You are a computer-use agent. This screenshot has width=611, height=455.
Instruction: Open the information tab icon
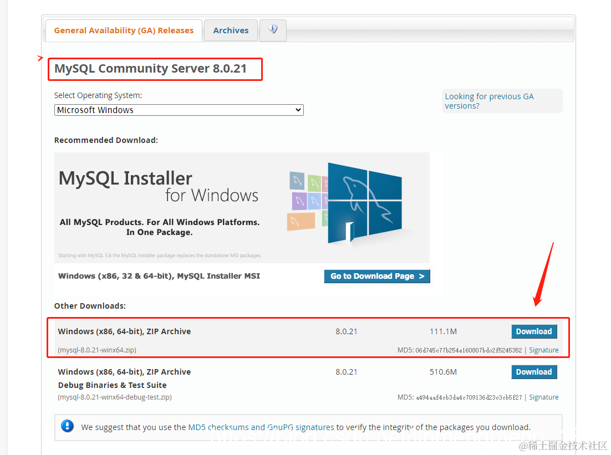[273, 29]
